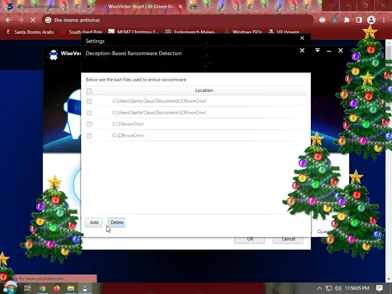
Task: Go forward in browser history
Action: (x=21, y=20)
